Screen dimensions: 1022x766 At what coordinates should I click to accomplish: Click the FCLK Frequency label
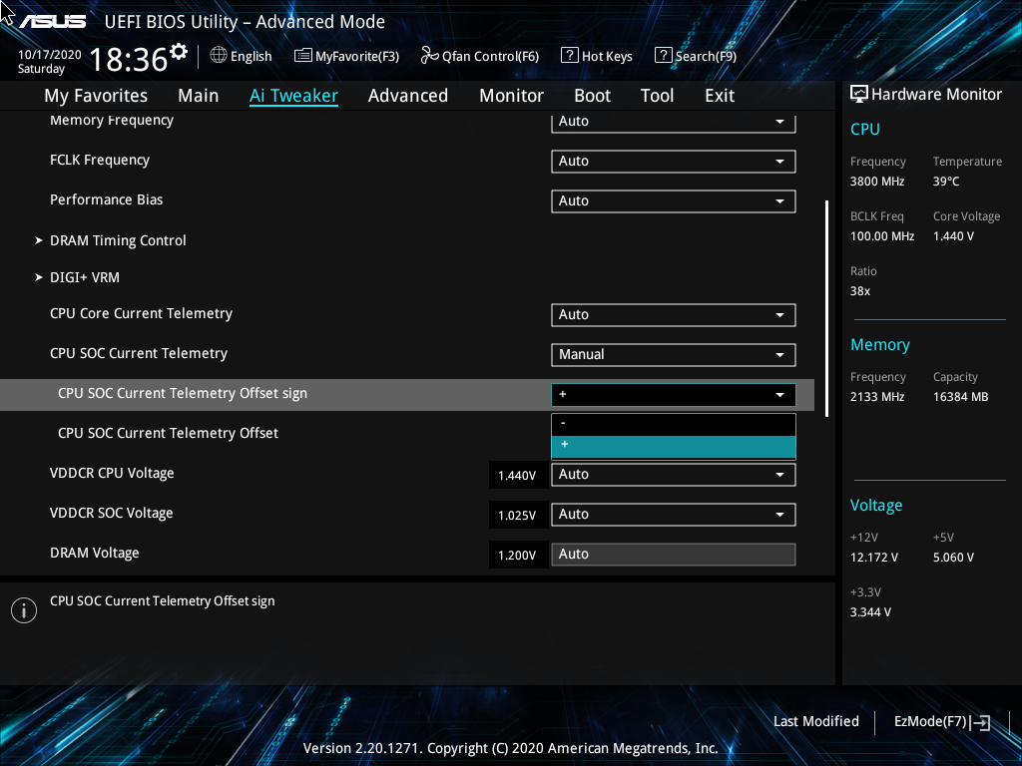(x=100, y=161)
